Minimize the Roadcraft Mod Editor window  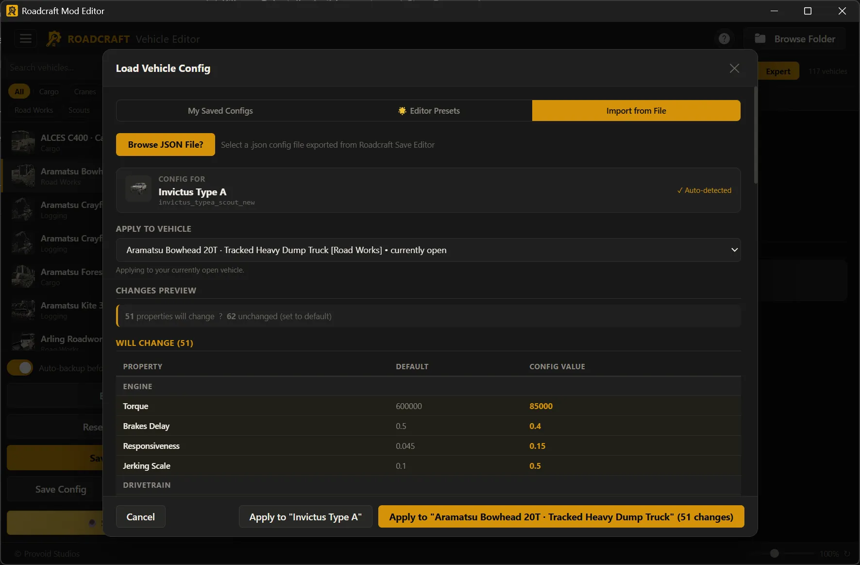point(774,11)
